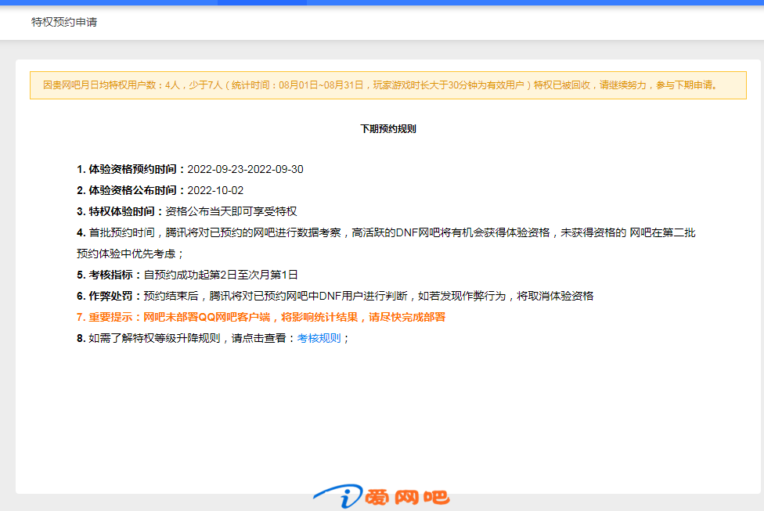
Task: Click the 特权预约申请 page title
Action: [x=64, y=22]
